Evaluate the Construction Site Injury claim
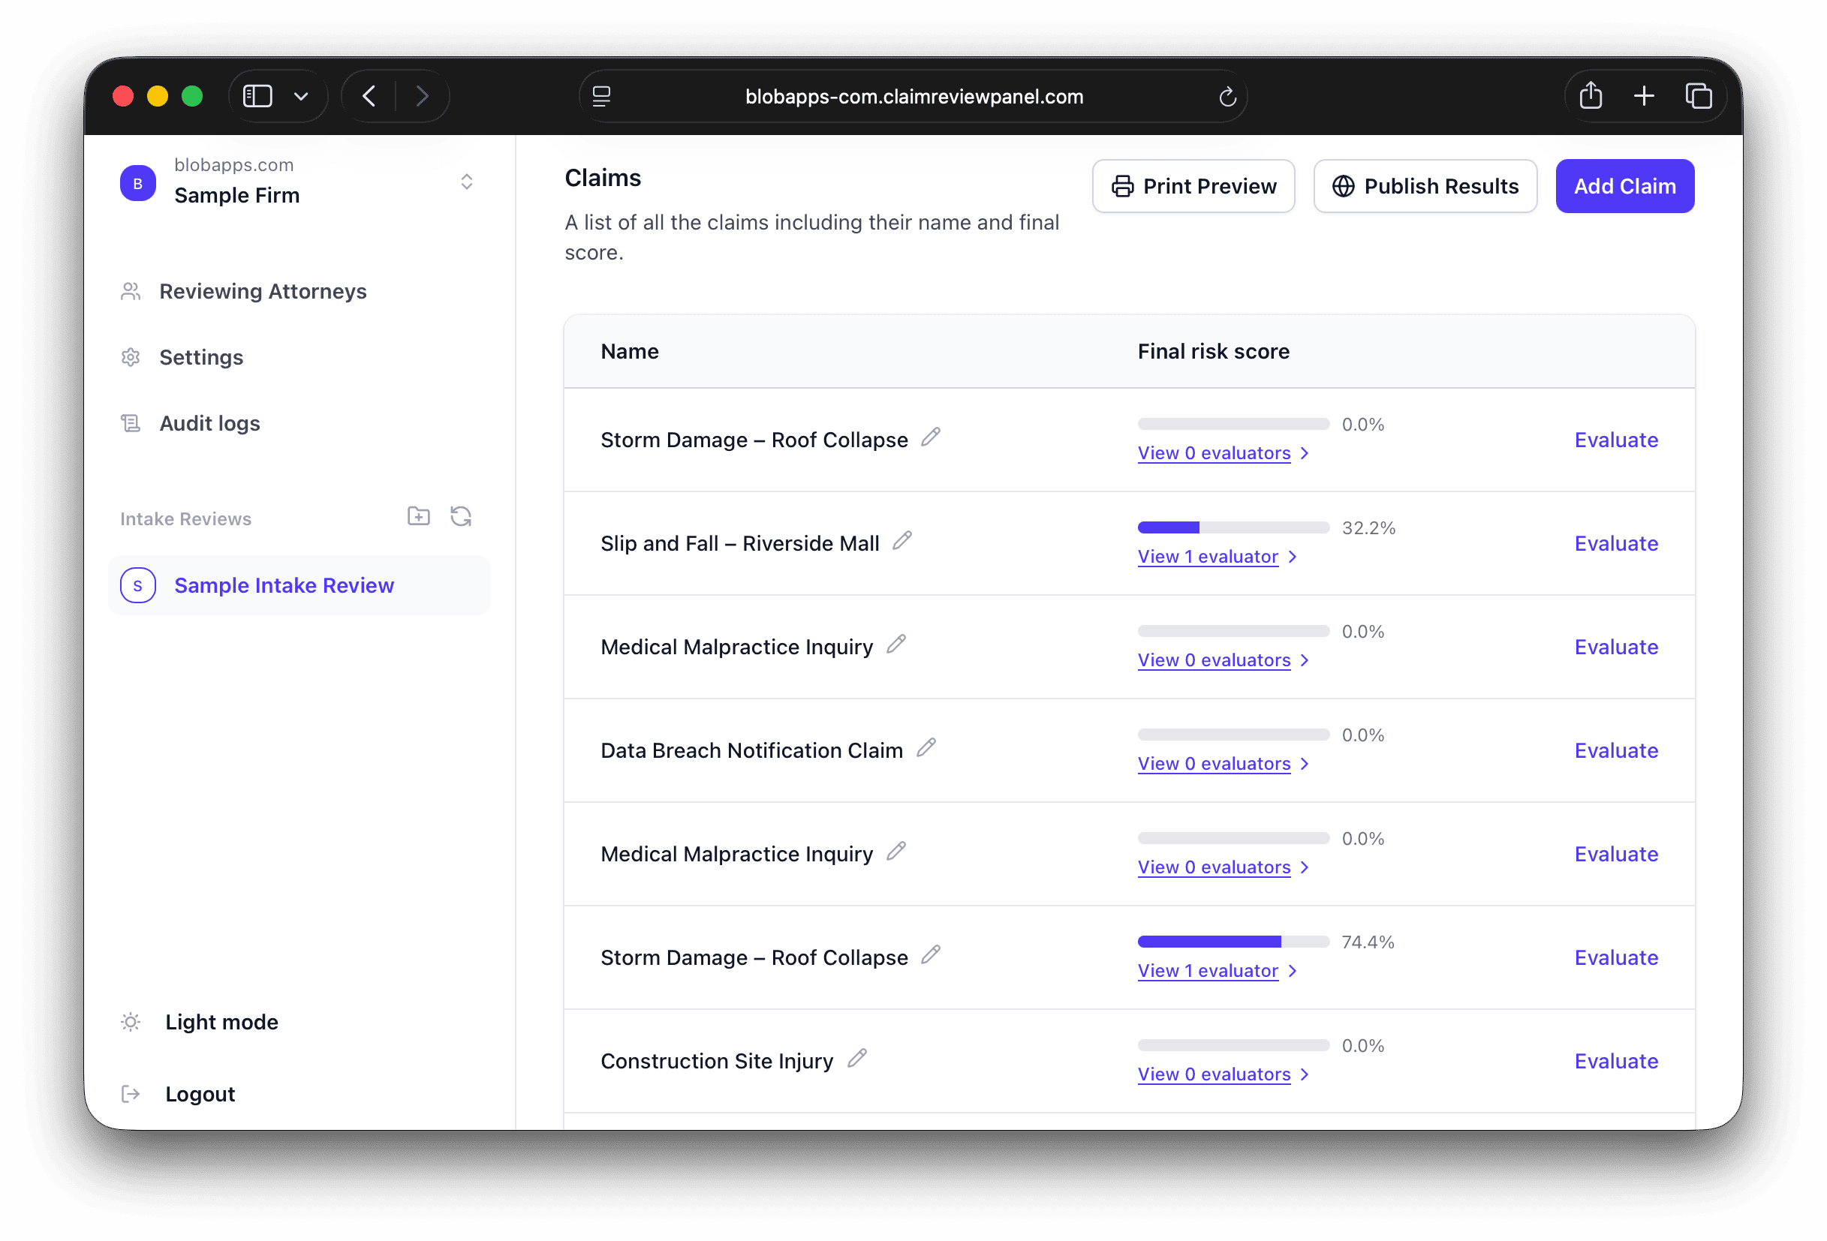1827x1241 pixels. 1615,1061
